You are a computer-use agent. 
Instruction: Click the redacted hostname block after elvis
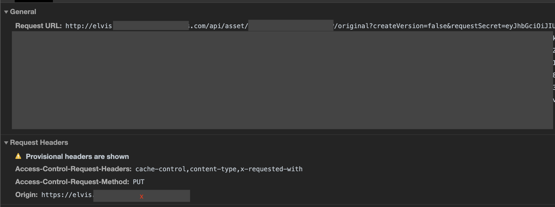point(151,26)
